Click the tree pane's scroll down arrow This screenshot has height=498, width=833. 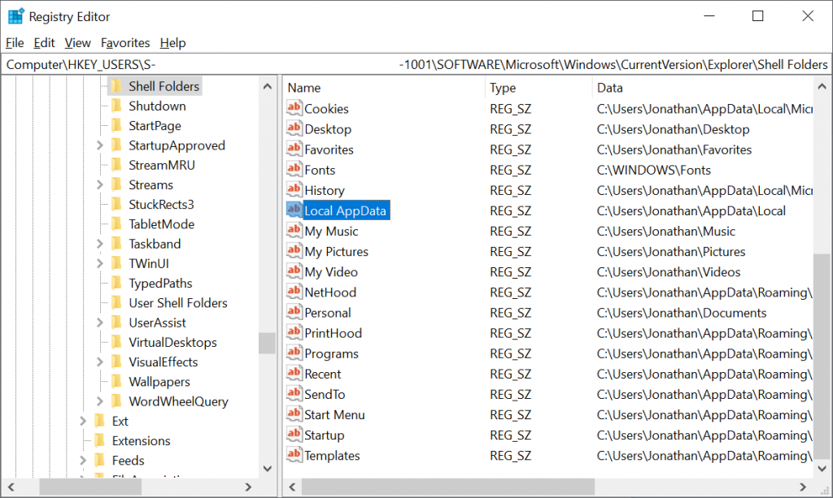(267, 468)
